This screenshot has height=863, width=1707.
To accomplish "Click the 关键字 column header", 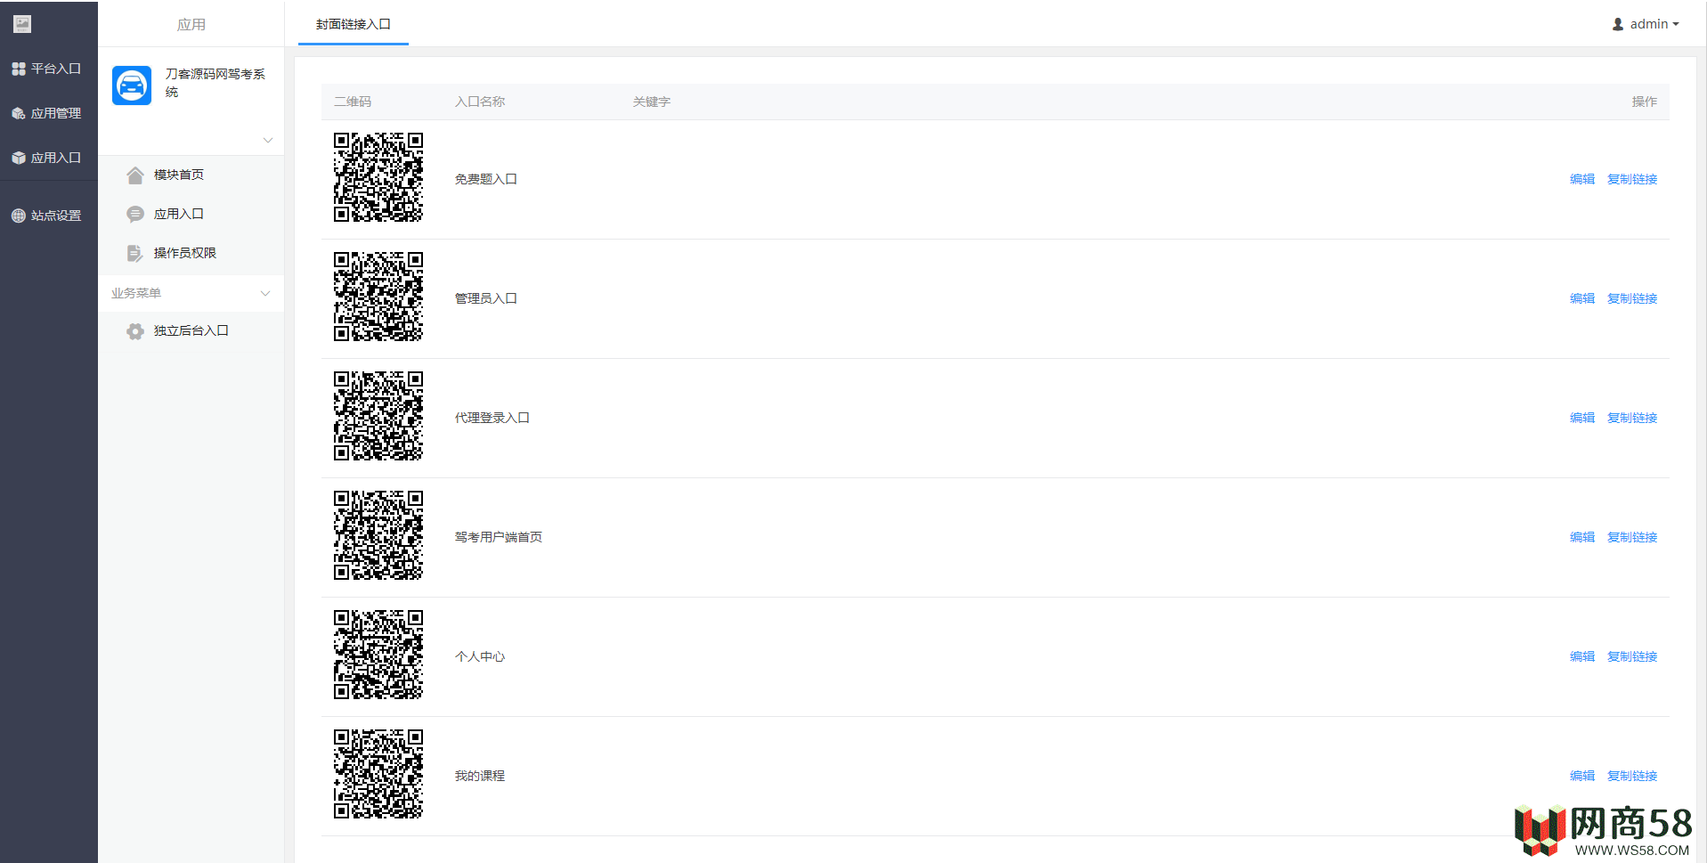I will pyautogui.click(x=652, y=102).
